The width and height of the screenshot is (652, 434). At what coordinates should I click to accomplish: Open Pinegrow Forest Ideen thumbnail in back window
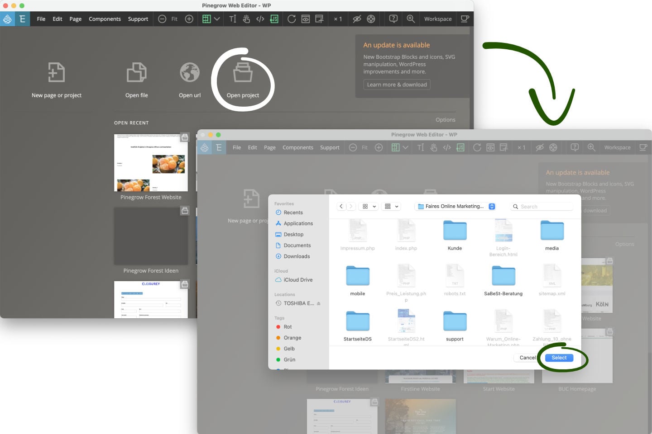(x=151, y=236)
